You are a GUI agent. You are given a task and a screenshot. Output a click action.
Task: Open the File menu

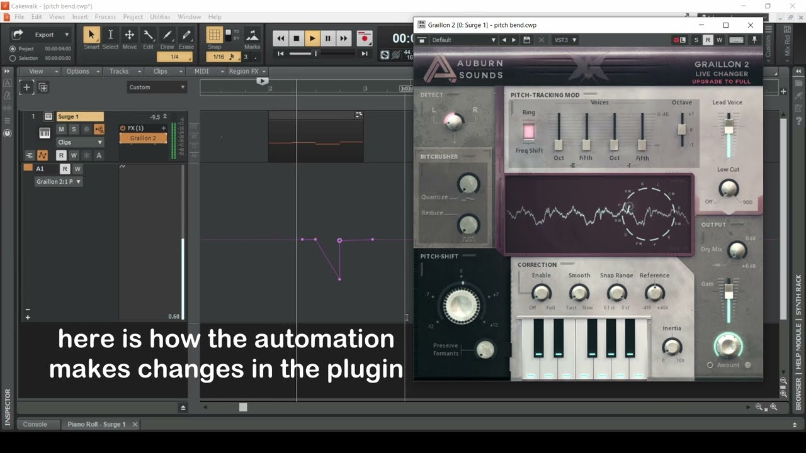(x=19, y=17)
